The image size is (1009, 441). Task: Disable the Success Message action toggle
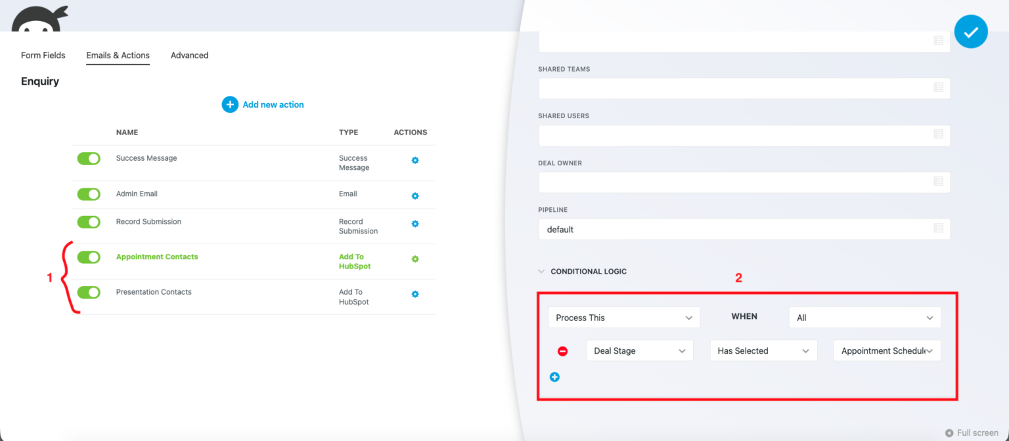(x=89, y=159)
